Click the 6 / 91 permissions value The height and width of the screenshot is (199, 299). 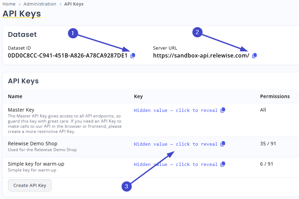pos(266,164)
